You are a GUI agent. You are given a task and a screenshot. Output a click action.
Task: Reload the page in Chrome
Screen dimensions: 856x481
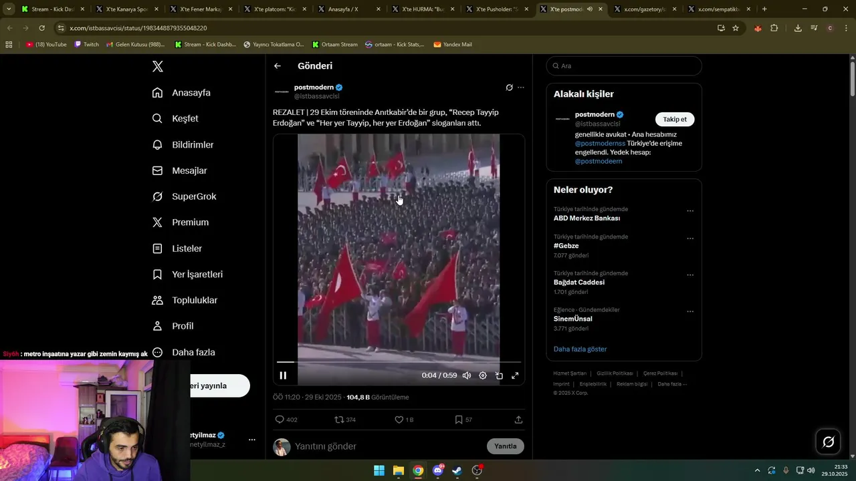click(x=41, y=28)
